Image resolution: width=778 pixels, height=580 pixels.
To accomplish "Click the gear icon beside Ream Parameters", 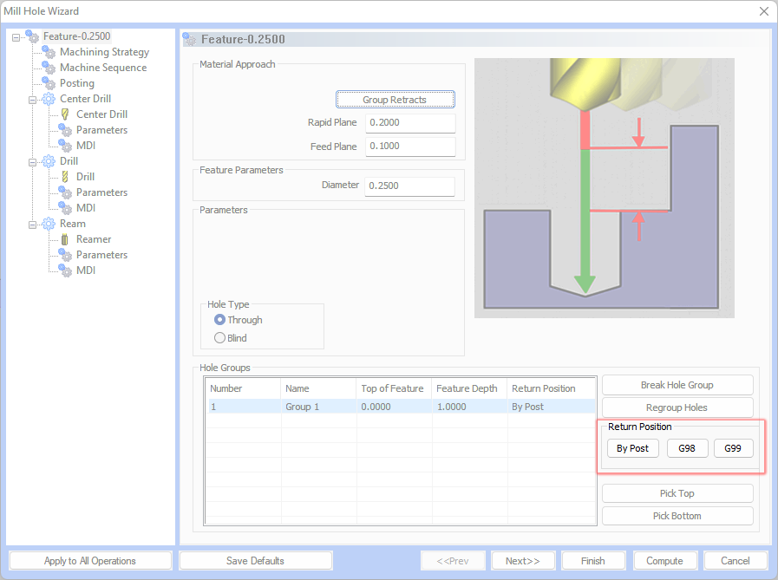I will click(x=65, y=255).
